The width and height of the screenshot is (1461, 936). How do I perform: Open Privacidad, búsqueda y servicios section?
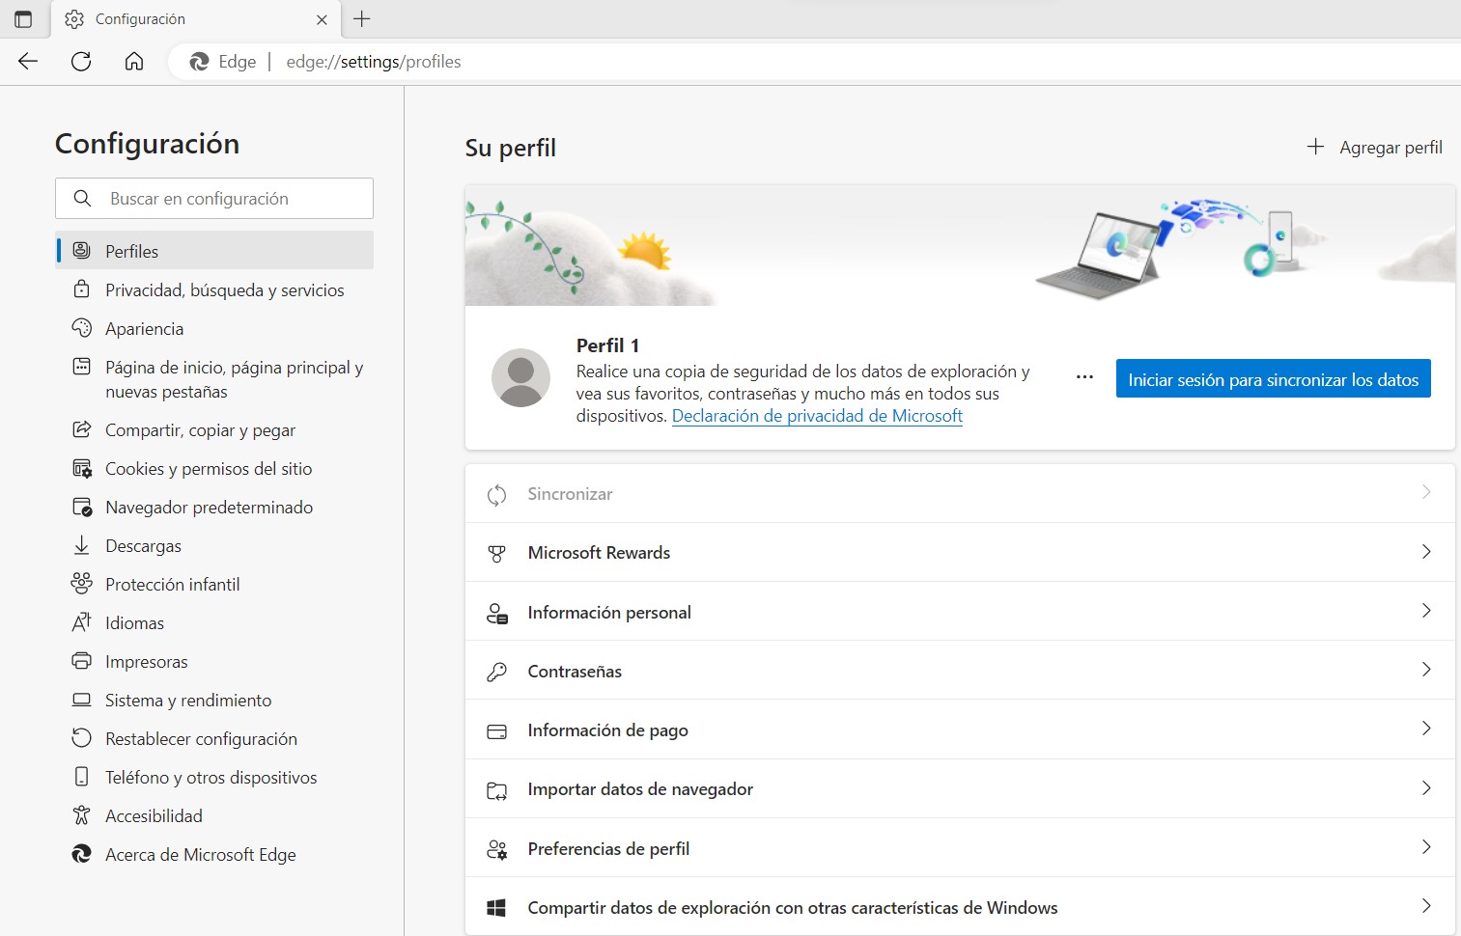click(x=214, y=289)
